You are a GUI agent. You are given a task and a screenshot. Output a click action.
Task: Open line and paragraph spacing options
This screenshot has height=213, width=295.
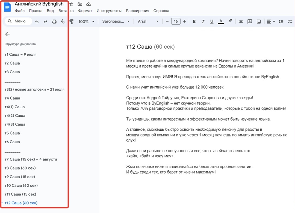pyautogui.click(x=281, y=22)
